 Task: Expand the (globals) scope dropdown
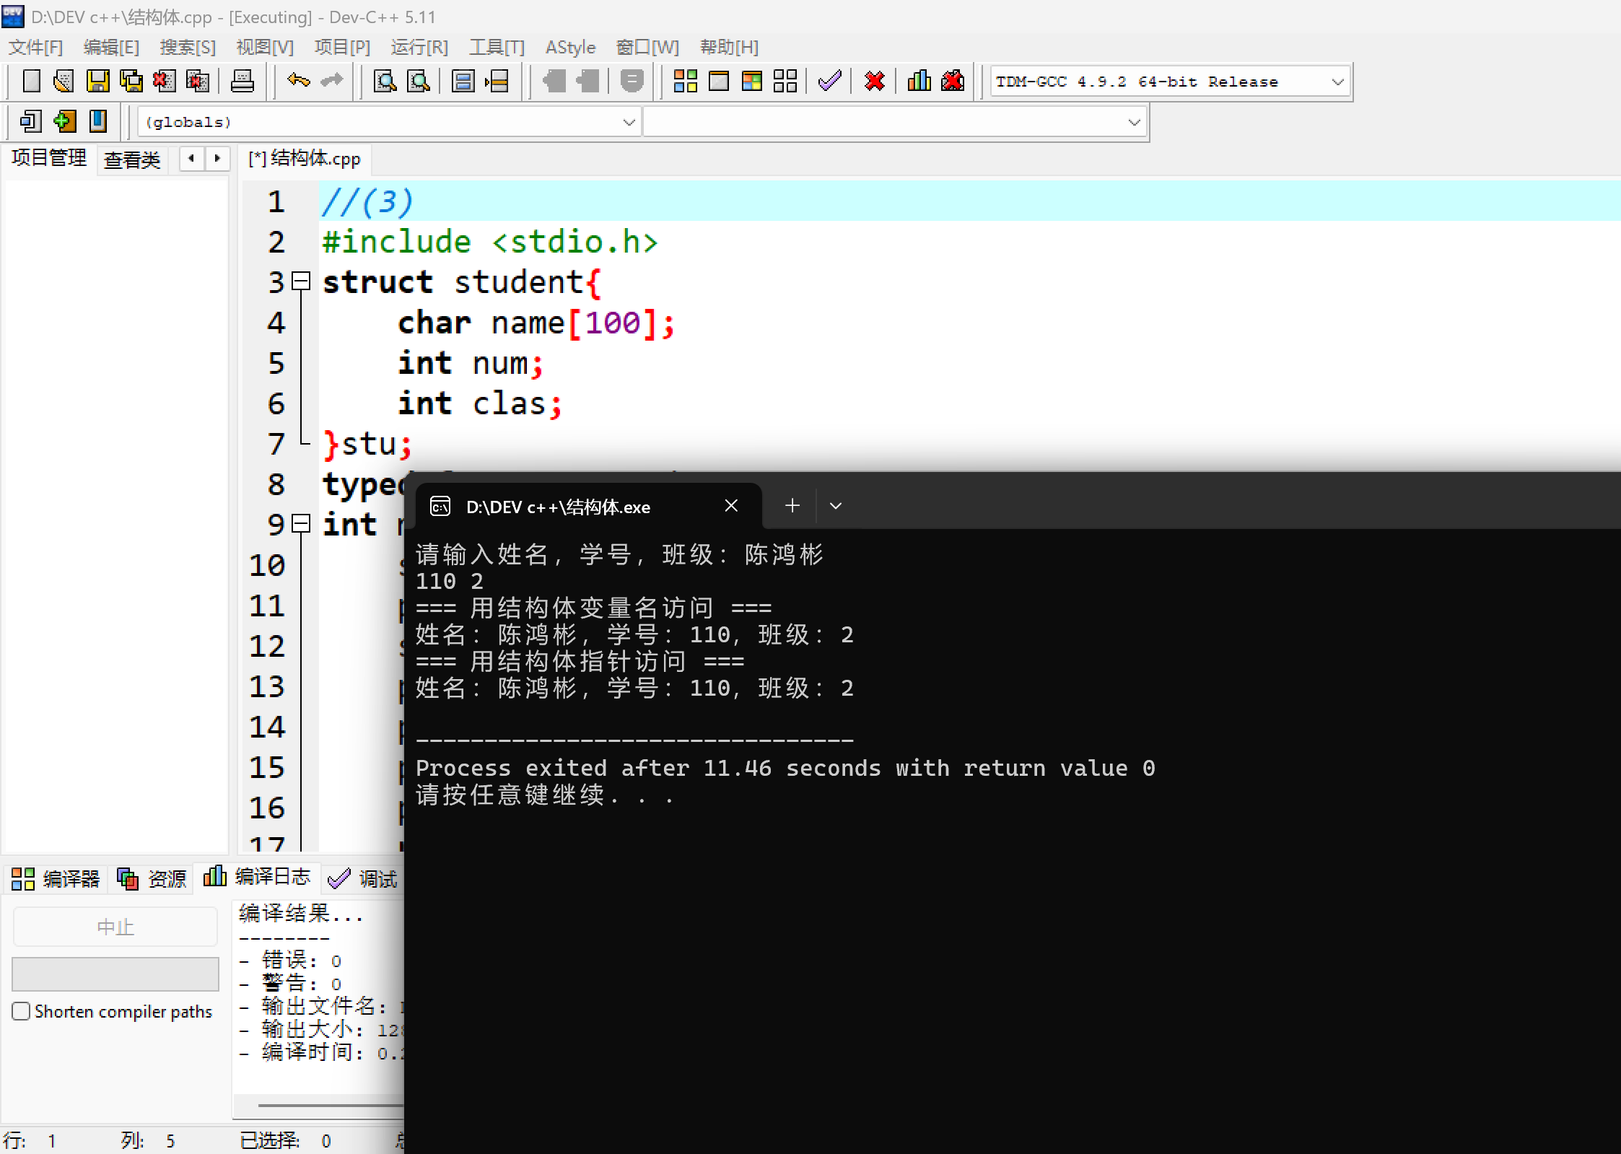tap(629, 122)
